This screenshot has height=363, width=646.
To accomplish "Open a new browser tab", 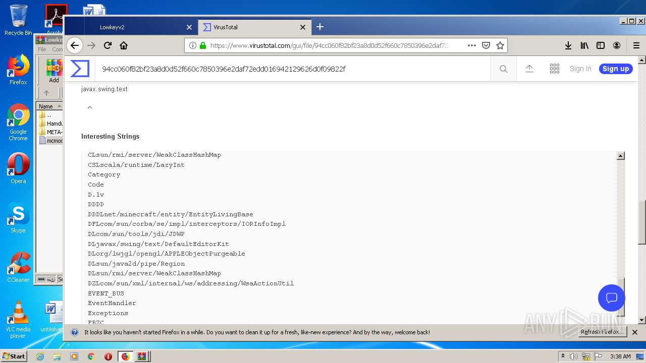I will point(320,27).
